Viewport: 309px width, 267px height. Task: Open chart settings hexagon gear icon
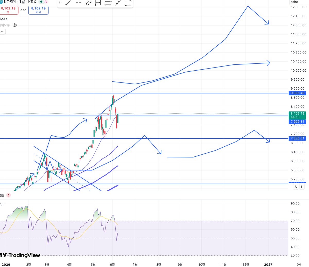tap(299, 264)
